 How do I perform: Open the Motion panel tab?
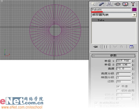pyautogui.click(x=117, y=4)
